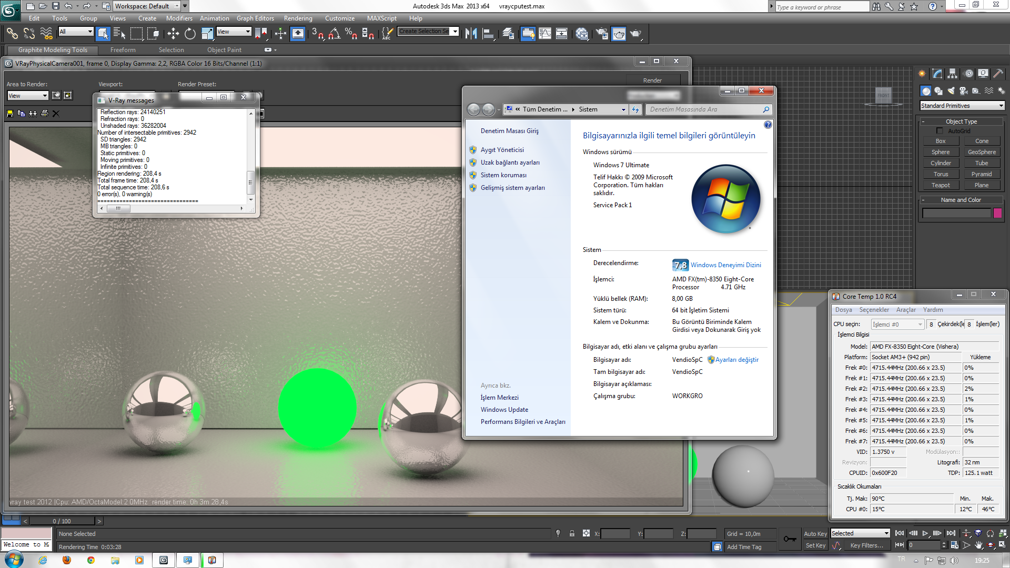
Task: Toggle Auto Key mode
Action: click(x=815, y=534)
